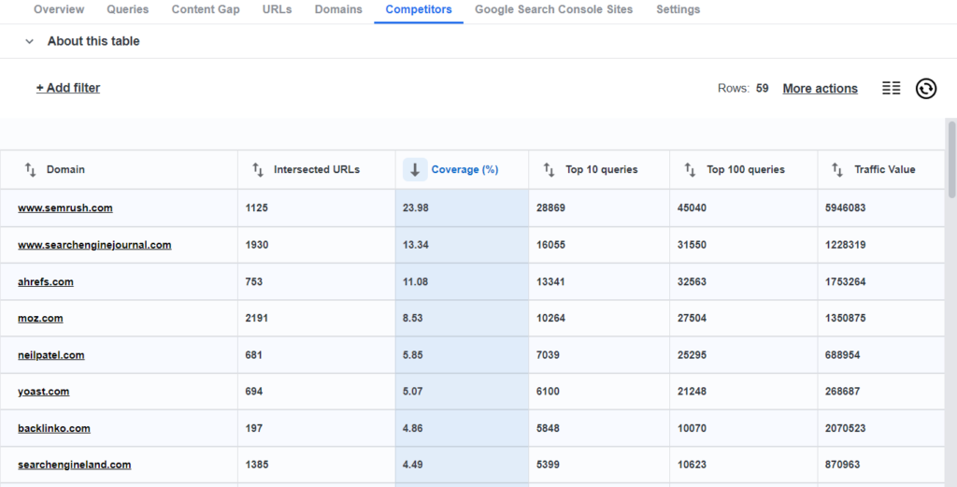Select intersected URLs cell 2191
The height and width of the screenshot is (487, 957).
[x=317, y=319]
